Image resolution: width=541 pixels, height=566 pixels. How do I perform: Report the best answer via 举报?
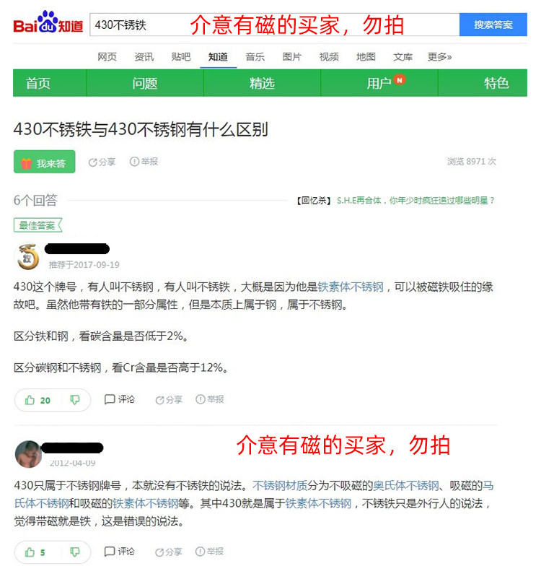pos(209,399)
